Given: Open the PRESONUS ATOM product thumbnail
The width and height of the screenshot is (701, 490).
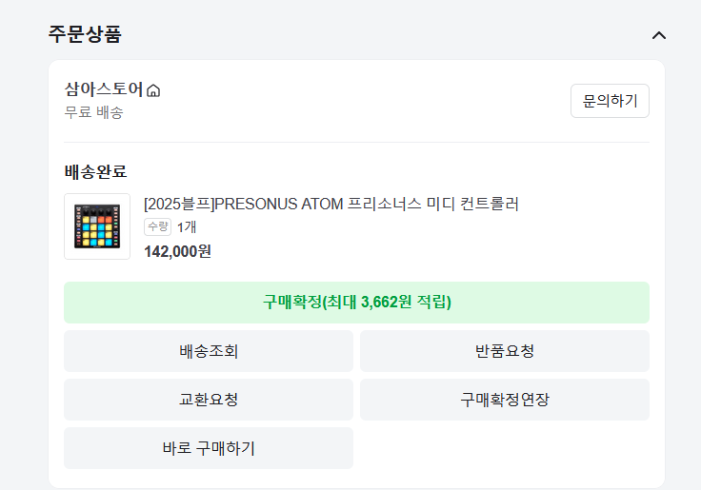Looking at the screenshot, I should (97, 226).
